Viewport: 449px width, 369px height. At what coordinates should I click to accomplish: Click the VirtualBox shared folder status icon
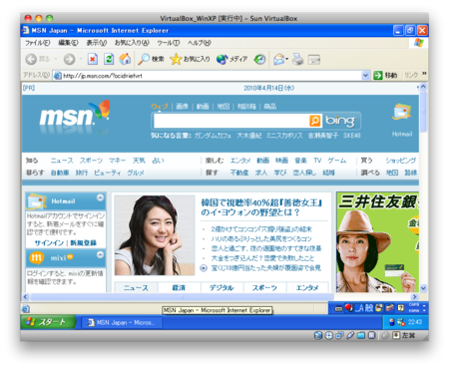tap(361, 335)
